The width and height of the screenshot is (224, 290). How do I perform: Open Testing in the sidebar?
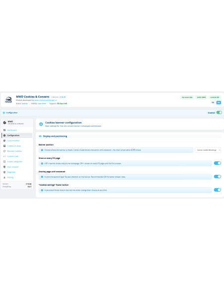[x=17, y=177]
